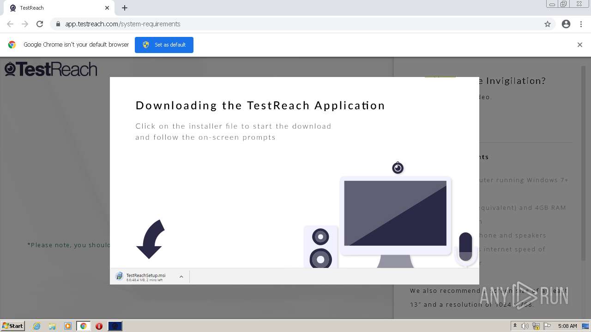Click the Show desktop button
Image resolution: width=591 pixels, height=332 pixels.
pos(586,326)
